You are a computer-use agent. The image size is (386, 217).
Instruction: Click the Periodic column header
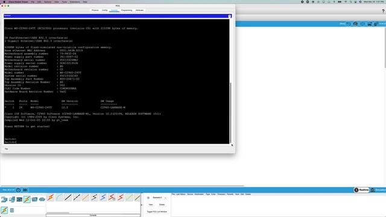pyautogui.click(x=230, y=194)
